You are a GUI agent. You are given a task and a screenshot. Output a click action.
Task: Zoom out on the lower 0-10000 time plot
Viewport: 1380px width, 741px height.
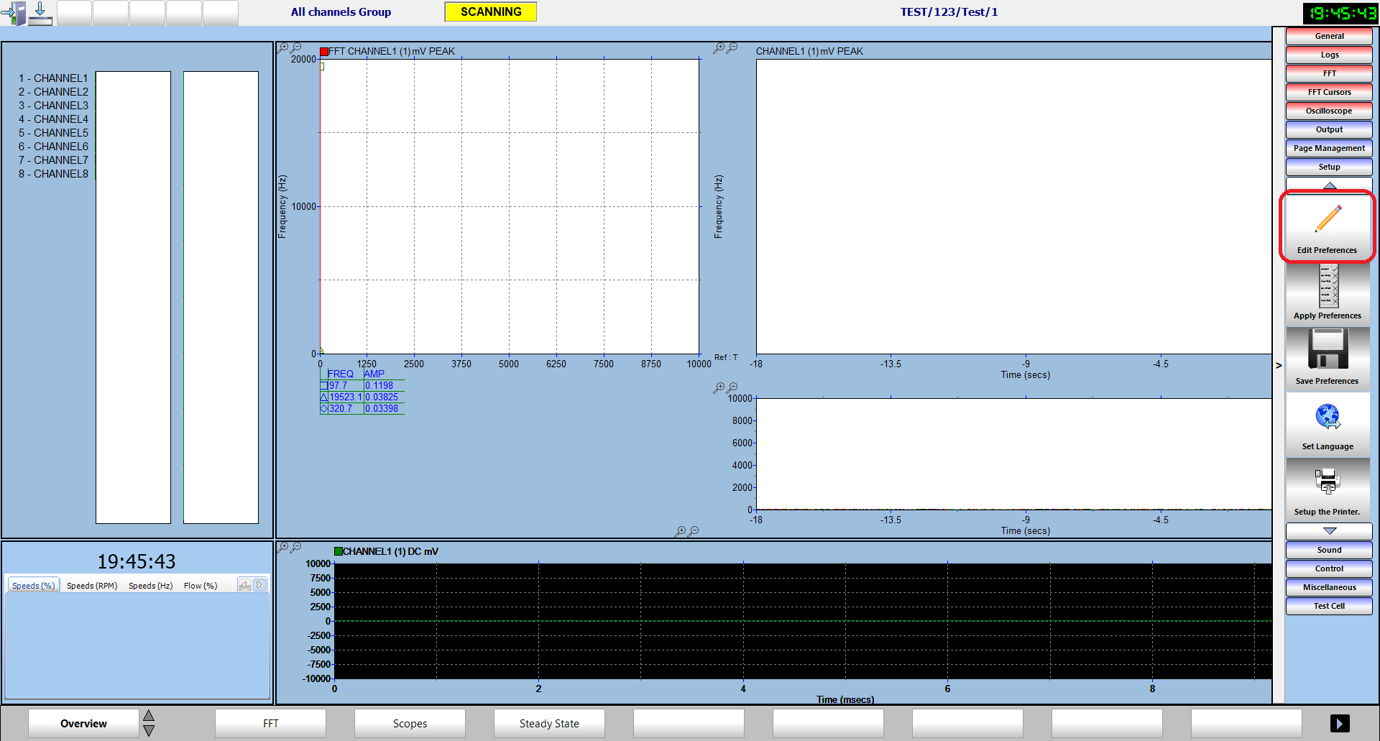point(732,388)
